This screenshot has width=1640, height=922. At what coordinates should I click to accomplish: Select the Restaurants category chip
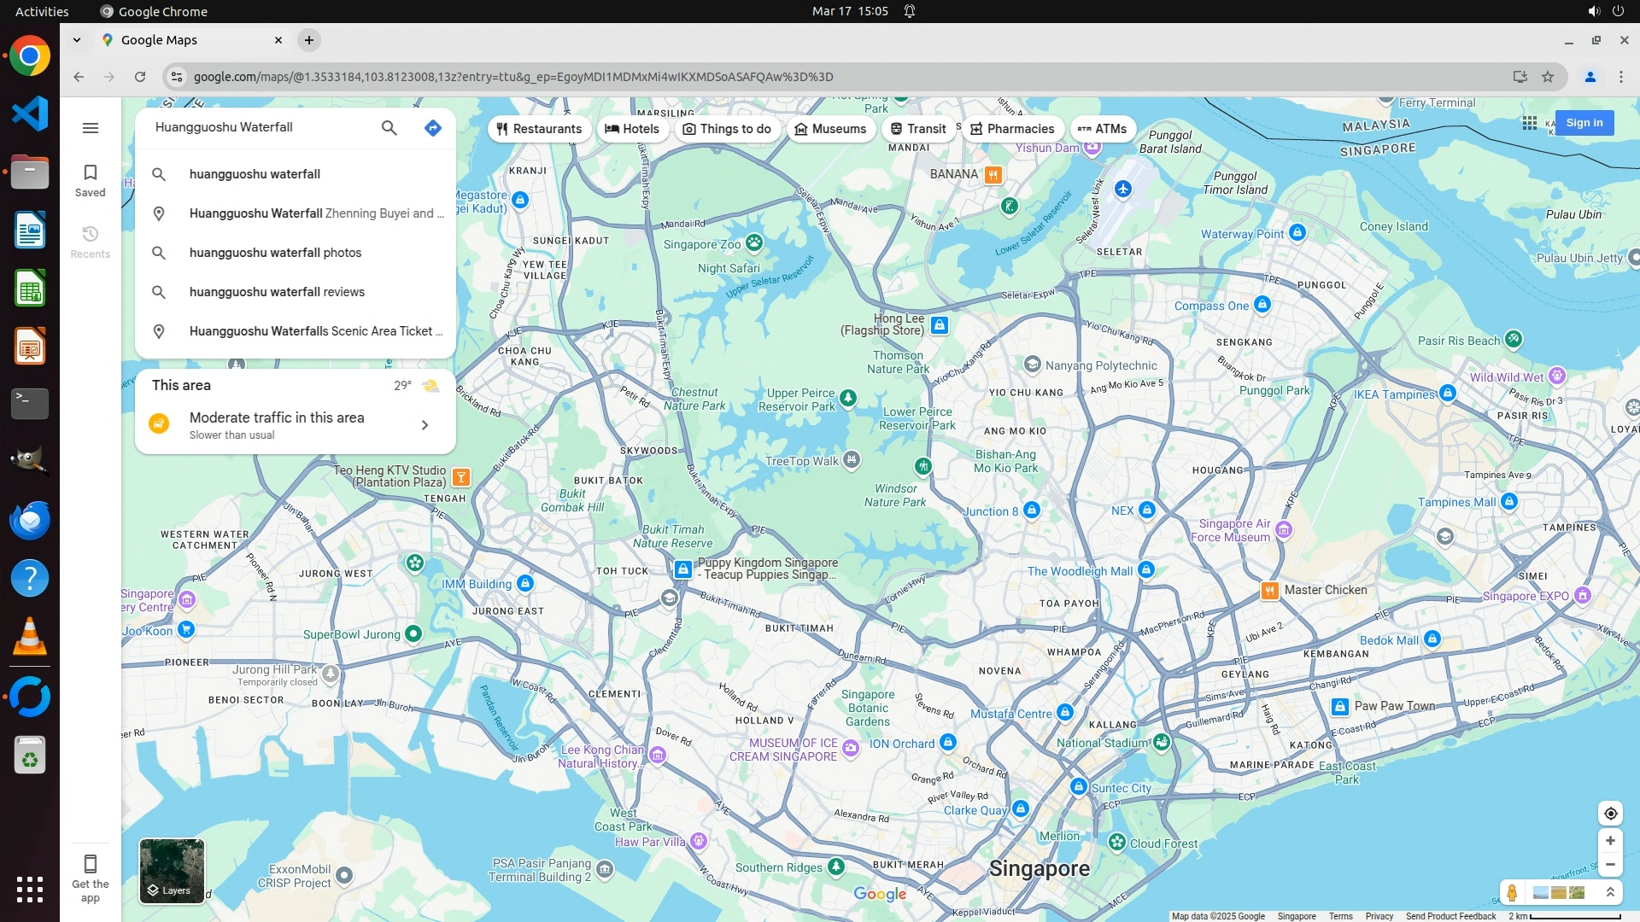539,129
